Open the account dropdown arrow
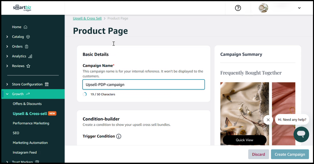 pos(299,8)
